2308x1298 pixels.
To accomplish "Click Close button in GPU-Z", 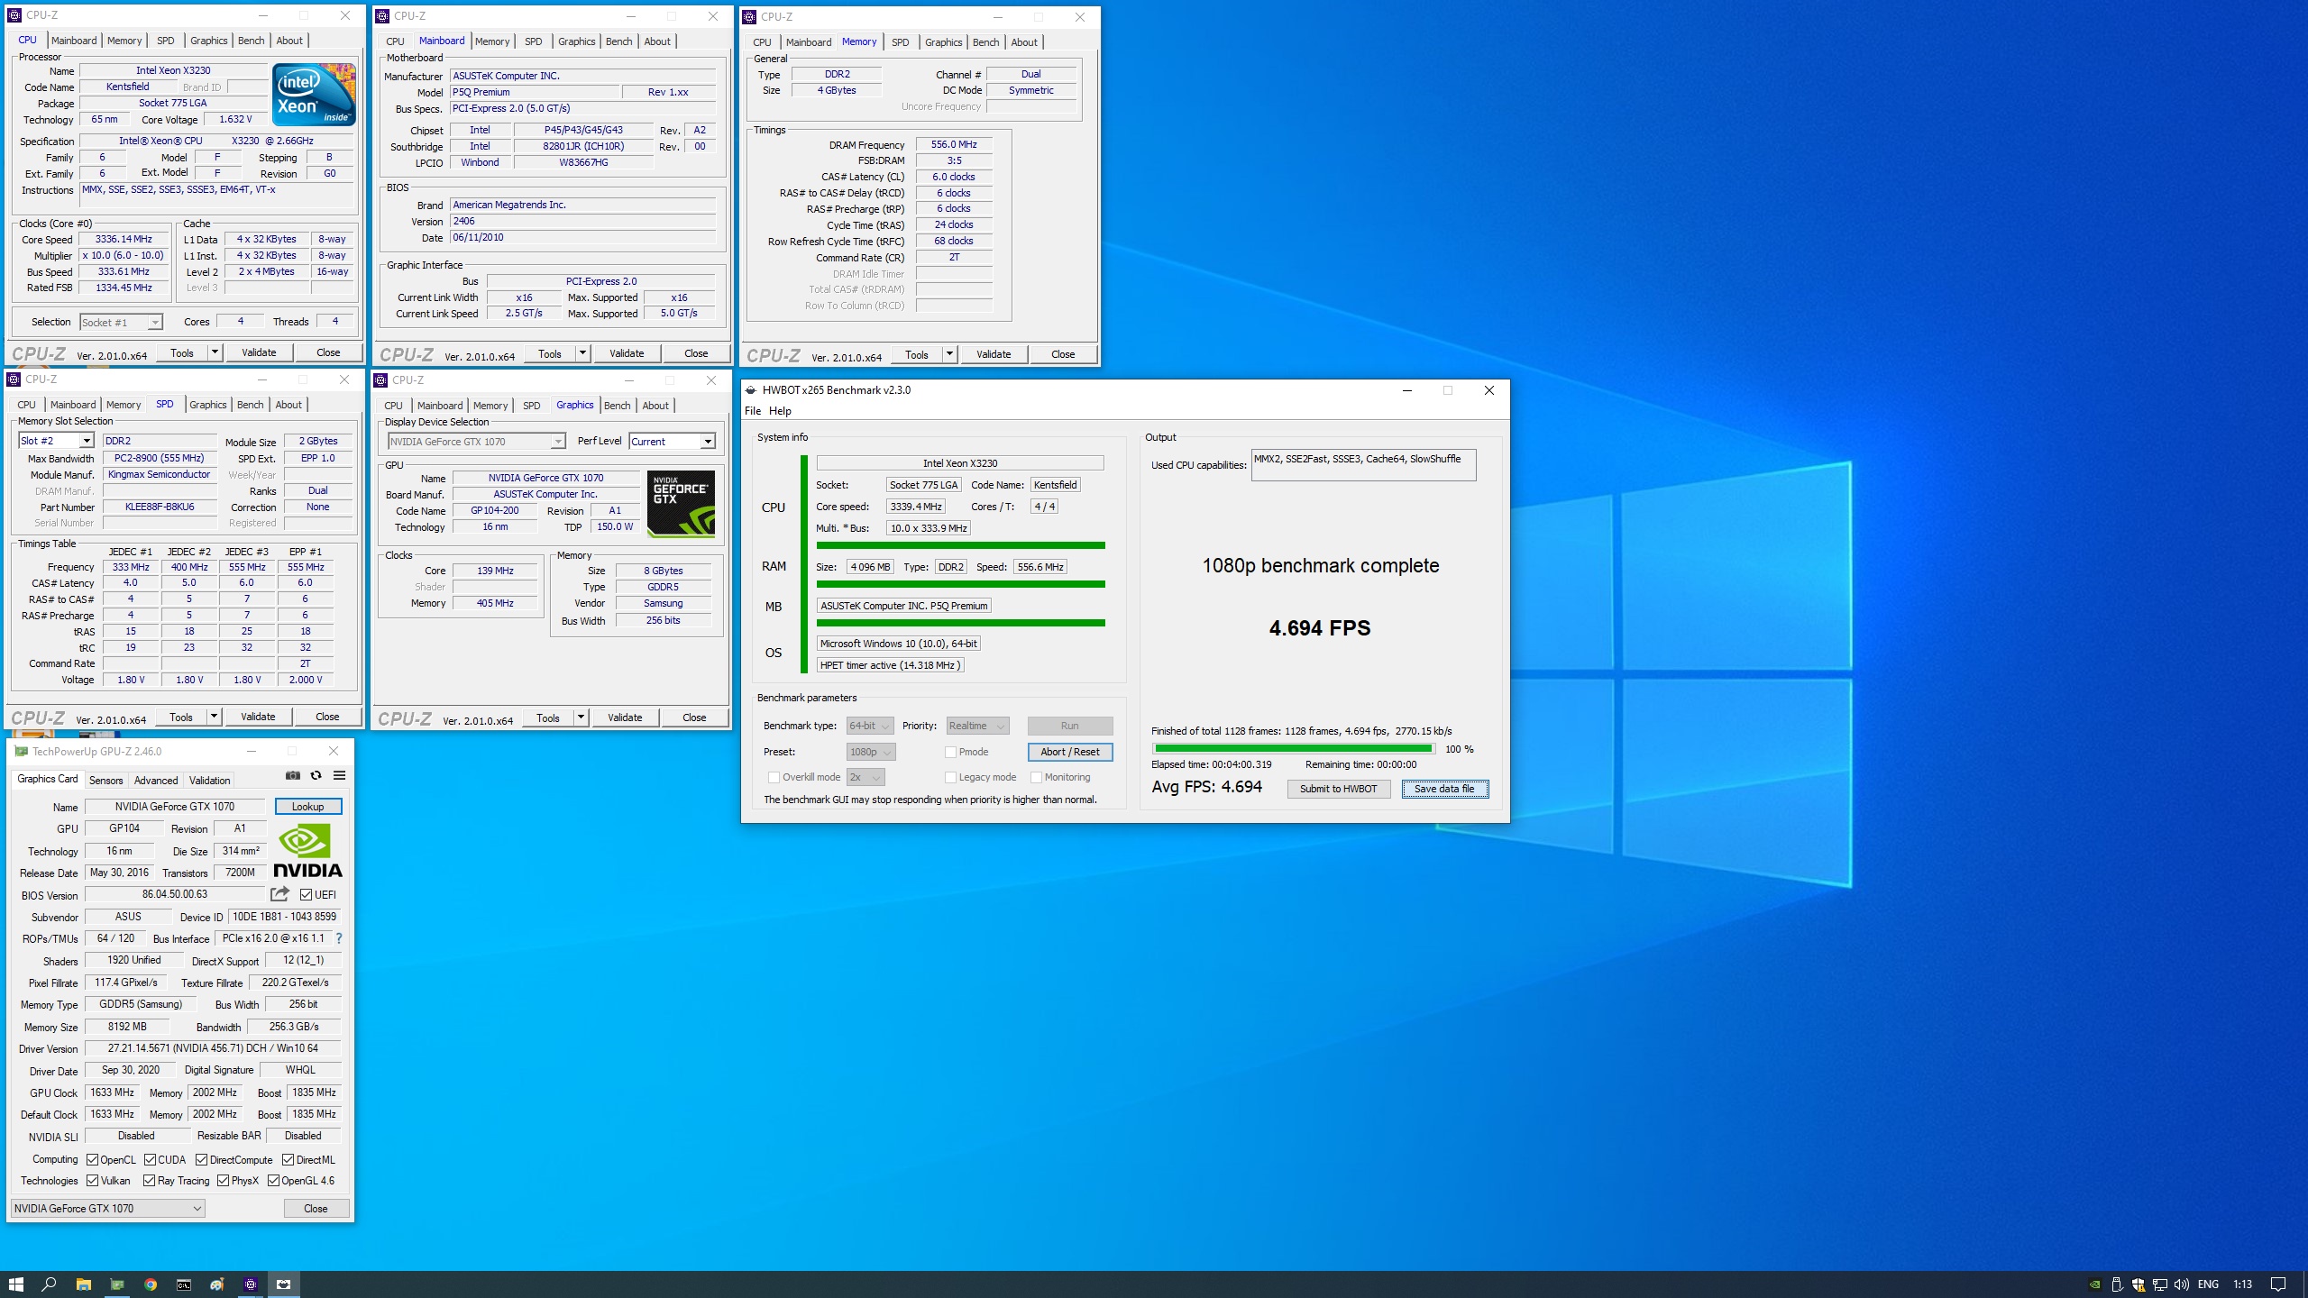I will coord(316,1209).
